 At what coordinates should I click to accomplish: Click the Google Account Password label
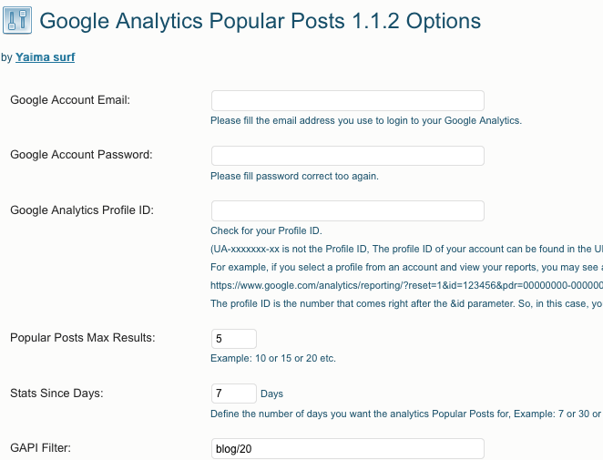pyautogui.click(x=81, y=155)
